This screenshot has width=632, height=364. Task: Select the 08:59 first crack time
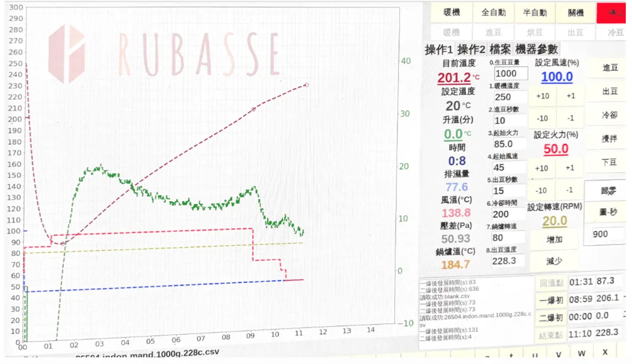[x=581, y=299]
